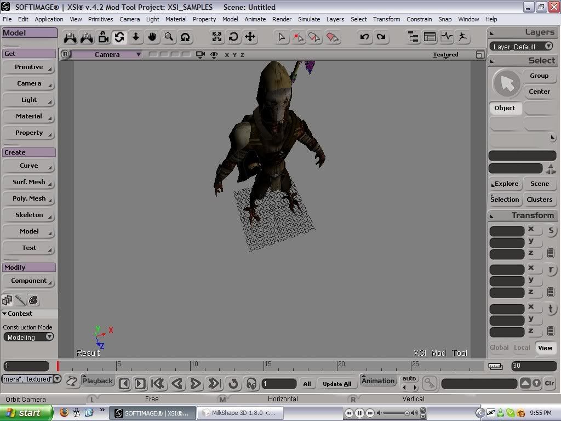Open the Textured display mode menu
Screen dimensions: 561x421
click(x=445, y=55)
